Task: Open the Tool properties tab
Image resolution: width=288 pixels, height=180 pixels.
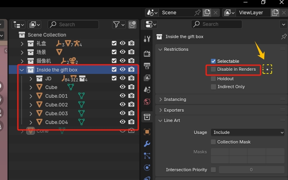Action: [147, 39]
